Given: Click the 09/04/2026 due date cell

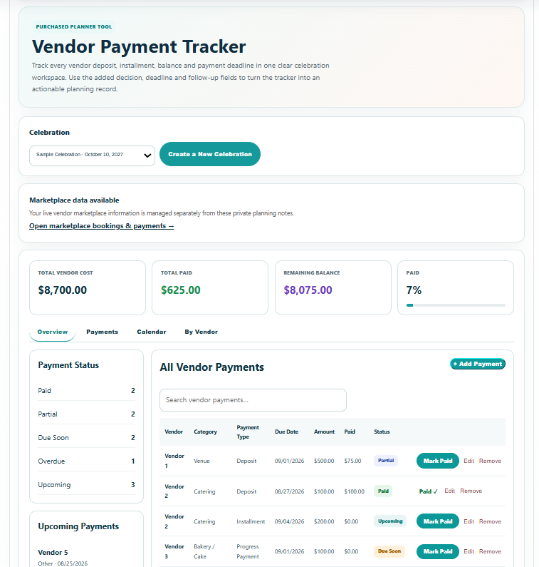Looking at the screenshot, I should (x=289, y=521).
